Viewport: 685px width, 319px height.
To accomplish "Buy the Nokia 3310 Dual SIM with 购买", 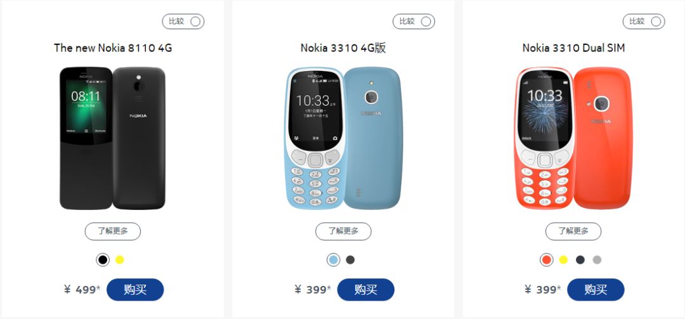I will [596, 290].
